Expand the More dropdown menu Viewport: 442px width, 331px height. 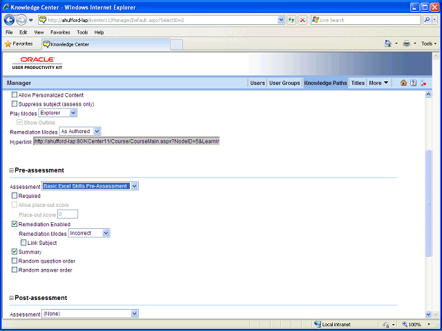pos(378,83)
